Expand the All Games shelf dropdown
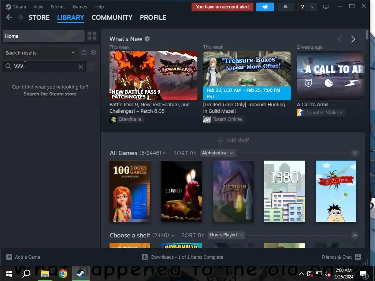 click(164, 153)
